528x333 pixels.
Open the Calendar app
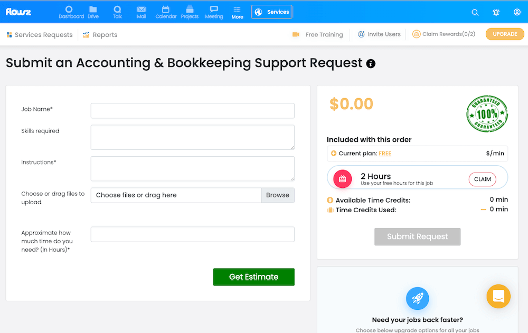pos(166,13)
